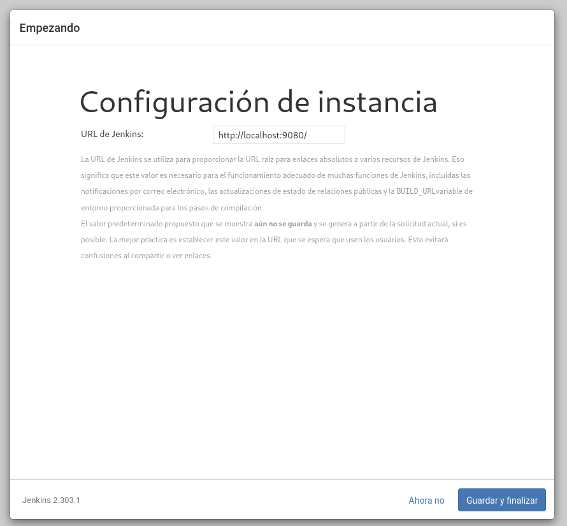This screenshot has width=567, height=526.
Task: Click the Guardar y finalizar button
Action: 501,500
